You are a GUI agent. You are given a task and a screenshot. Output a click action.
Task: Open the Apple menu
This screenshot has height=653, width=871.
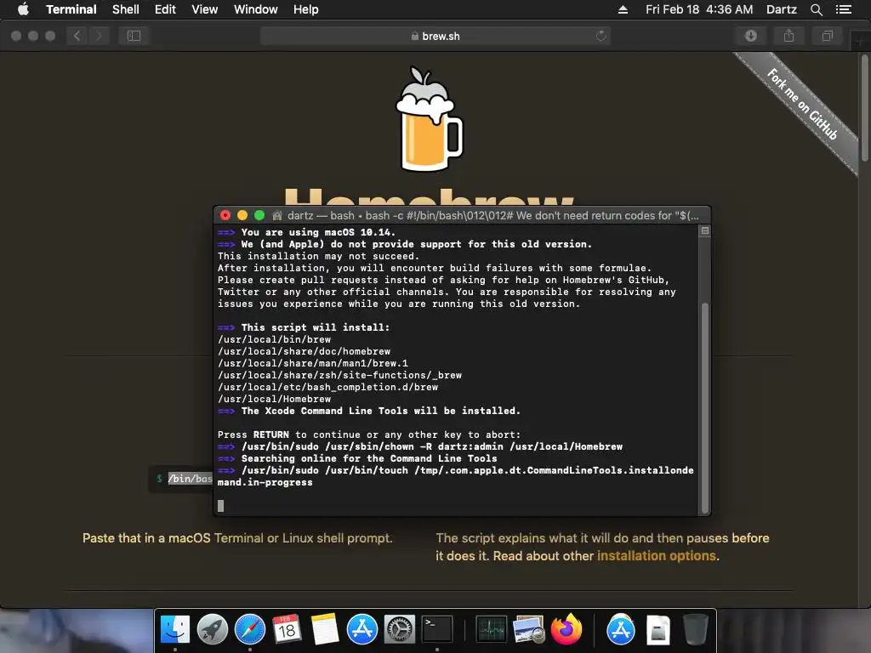pos(23,9)
